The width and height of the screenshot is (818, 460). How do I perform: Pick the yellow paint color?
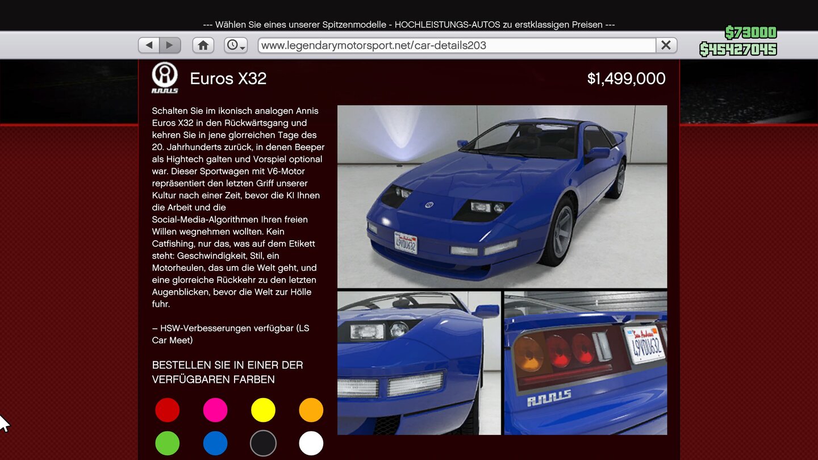click(263, 410)
